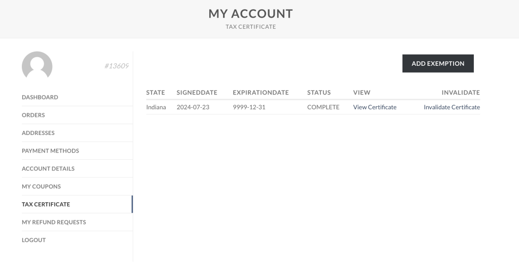Log out using the Logout link
This screenshot has height=273, width=519.
[x=33, y=240]
